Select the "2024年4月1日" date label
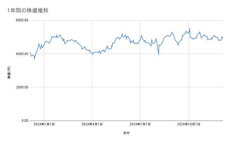This screenshot has width=230, height=142. [92, 125]
